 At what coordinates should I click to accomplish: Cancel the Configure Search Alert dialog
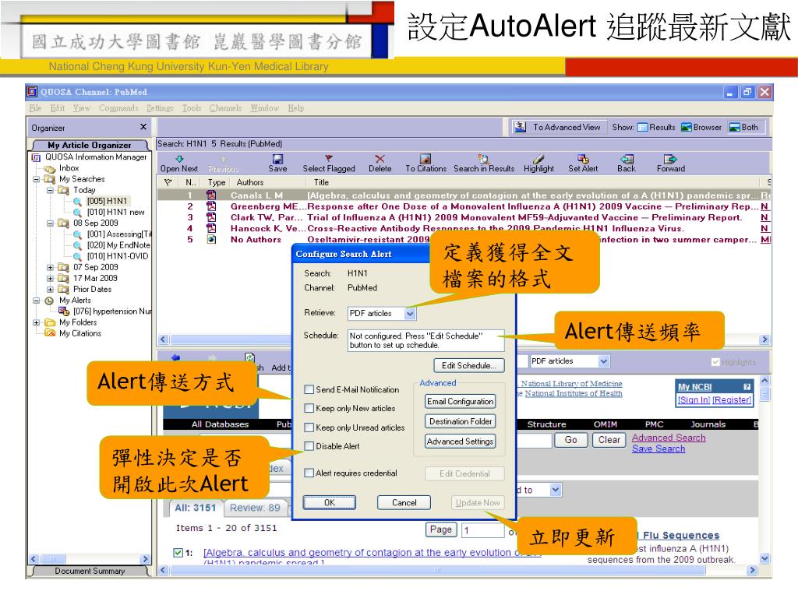point(404,502)
